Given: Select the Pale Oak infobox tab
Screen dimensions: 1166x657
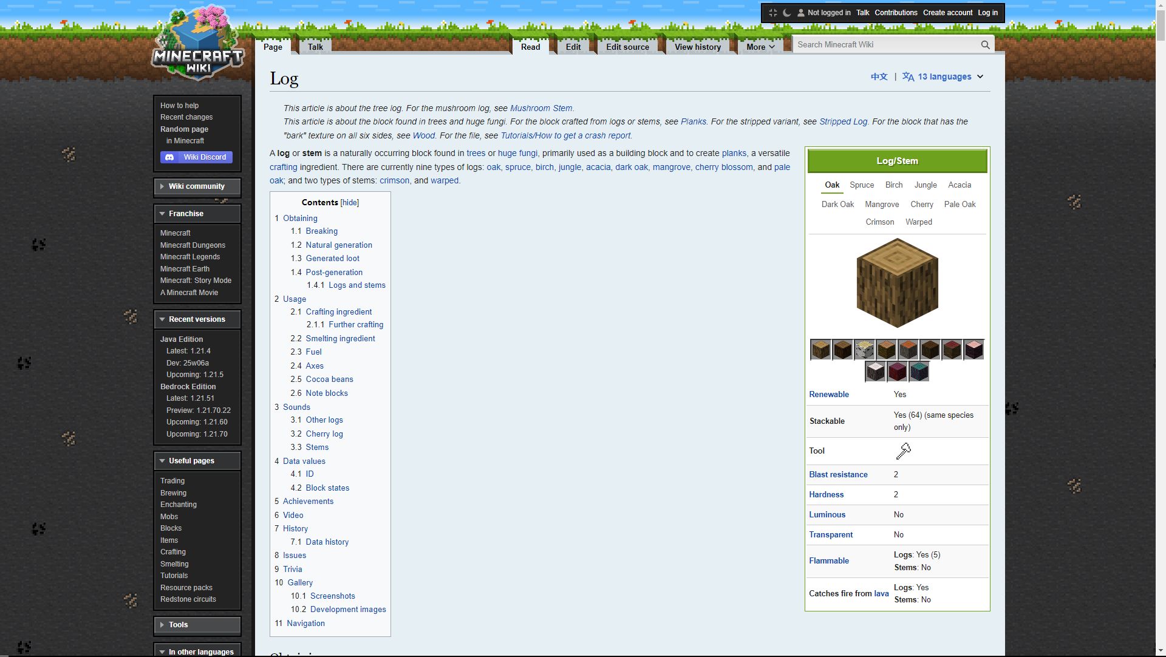Looking at the screenshot, I should point(960,205).
